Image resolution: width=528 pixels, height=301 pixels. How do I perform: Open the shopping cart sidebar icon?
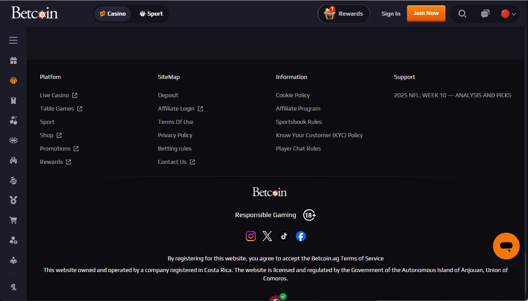(x=13, y=220)
